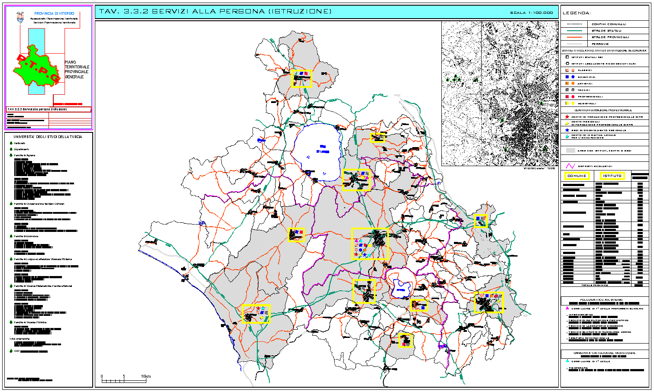Click the yellow square Magistrali legend swatch

[x=567, y=103]
